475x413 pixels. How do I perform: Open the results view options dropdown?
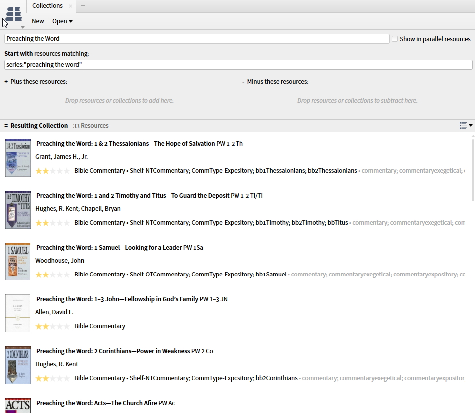click(466, 125)
